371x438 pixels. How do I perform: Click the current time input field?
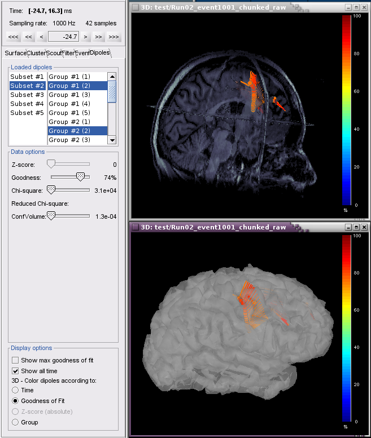click(x=63, y=37)
